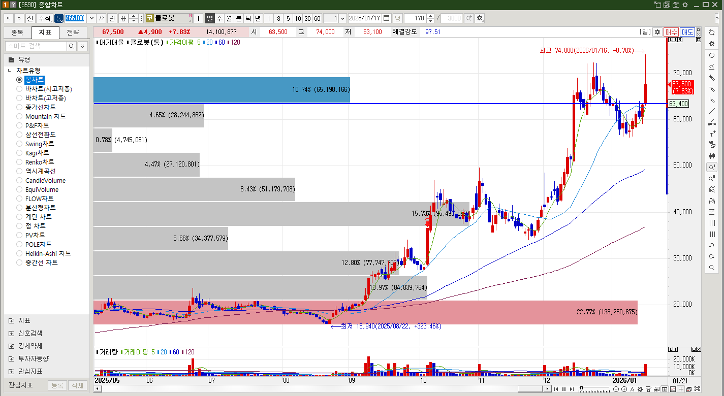Click the 60 minute interval button

pos(317,18)
